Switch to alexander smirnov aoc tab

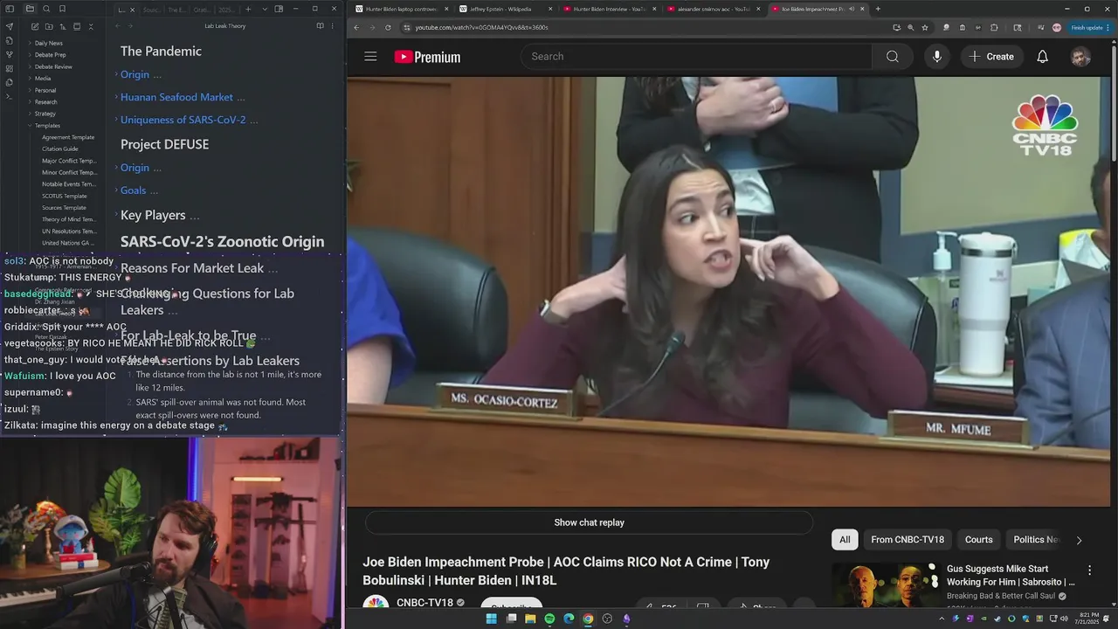tap(713, 9)
